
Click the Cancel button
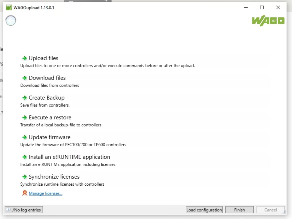pos(270,210)
